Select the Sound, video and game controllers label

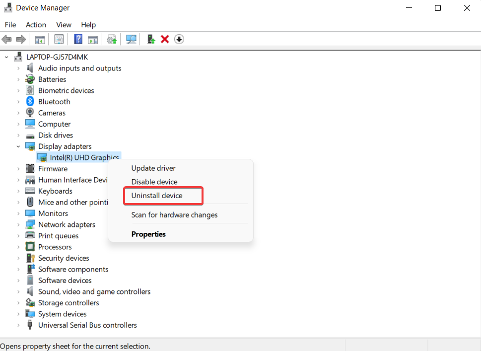[94, 291]
